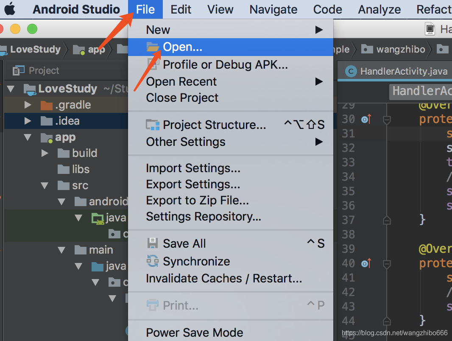Image resolution: width=452 pixels, height=341 pixels.
Task: Choose Export to Zip File...
Action: click(231, 200)
